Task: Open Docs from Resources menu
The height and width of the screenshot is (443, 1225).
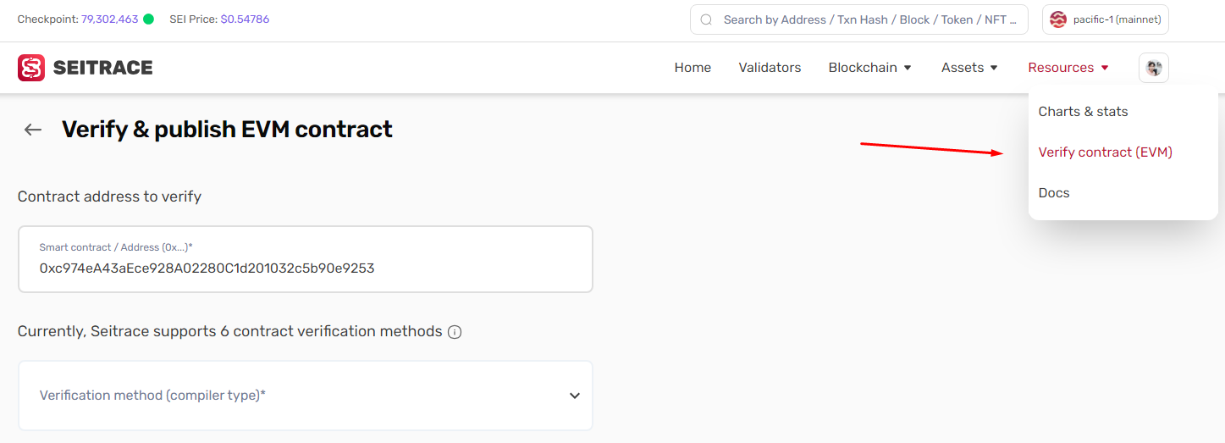Action: point(1054,193)
